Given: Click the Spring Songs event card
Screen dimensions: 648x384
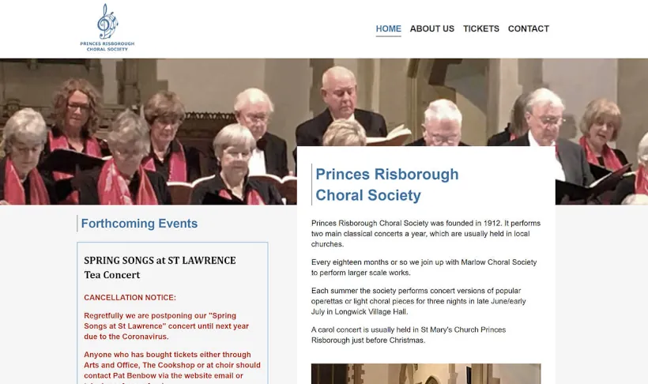Looking at the screenshot, I should [172, 313].
